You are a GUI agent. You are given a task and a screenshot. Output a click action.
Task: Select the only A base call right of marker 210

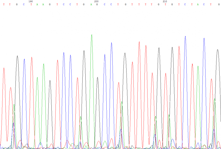pyautogui.click(x=198, y=4)
